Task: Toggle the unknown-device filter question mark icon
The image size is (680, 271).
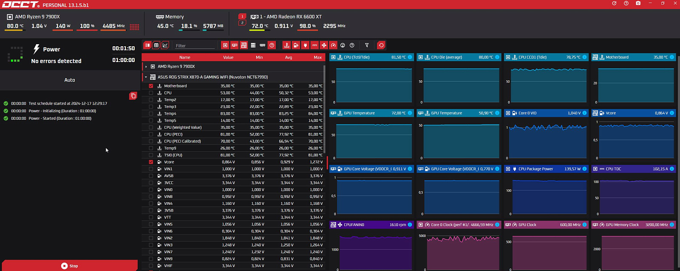Action: pyautogui.click(x=272, y=45)
